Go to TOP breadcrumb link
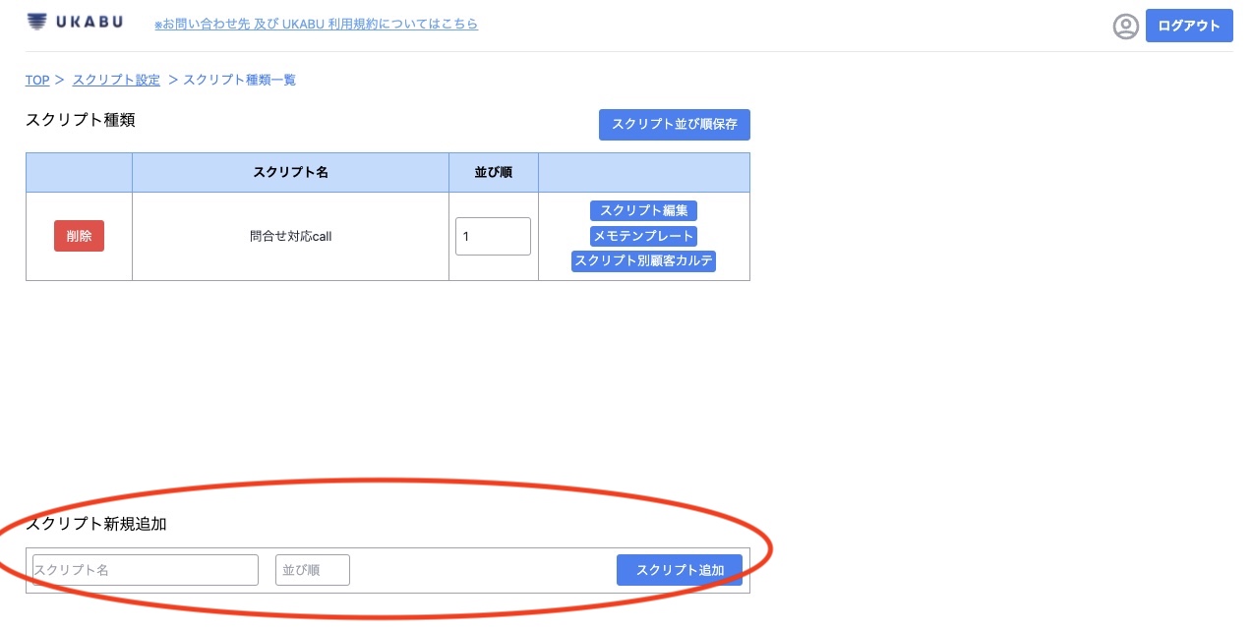The height and width of the screenshot is (627, 1252). pos(37,80)
